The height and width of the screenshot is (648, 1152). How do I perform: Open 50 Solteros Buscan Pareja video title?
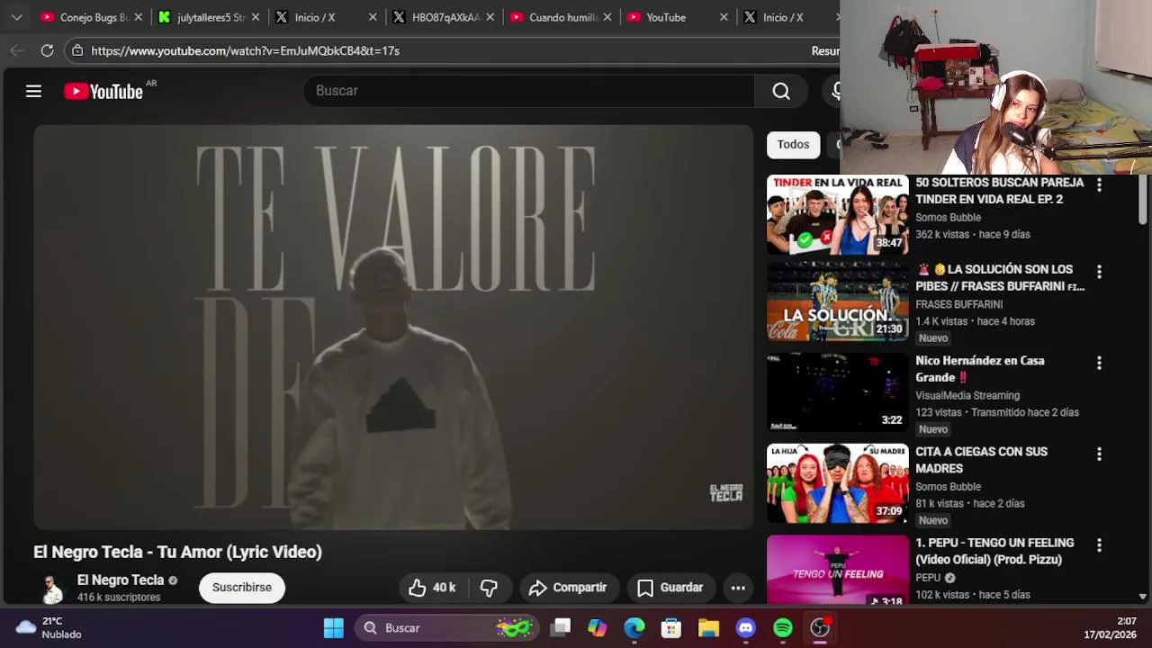tap(999, 191)
